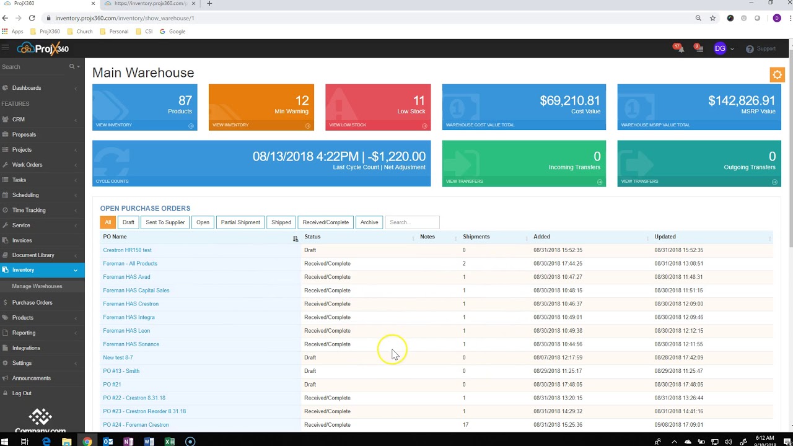Viewport: 793px width, 446px height.
Task: Filter purchase orders by Draft
Action: pos(128,222)
